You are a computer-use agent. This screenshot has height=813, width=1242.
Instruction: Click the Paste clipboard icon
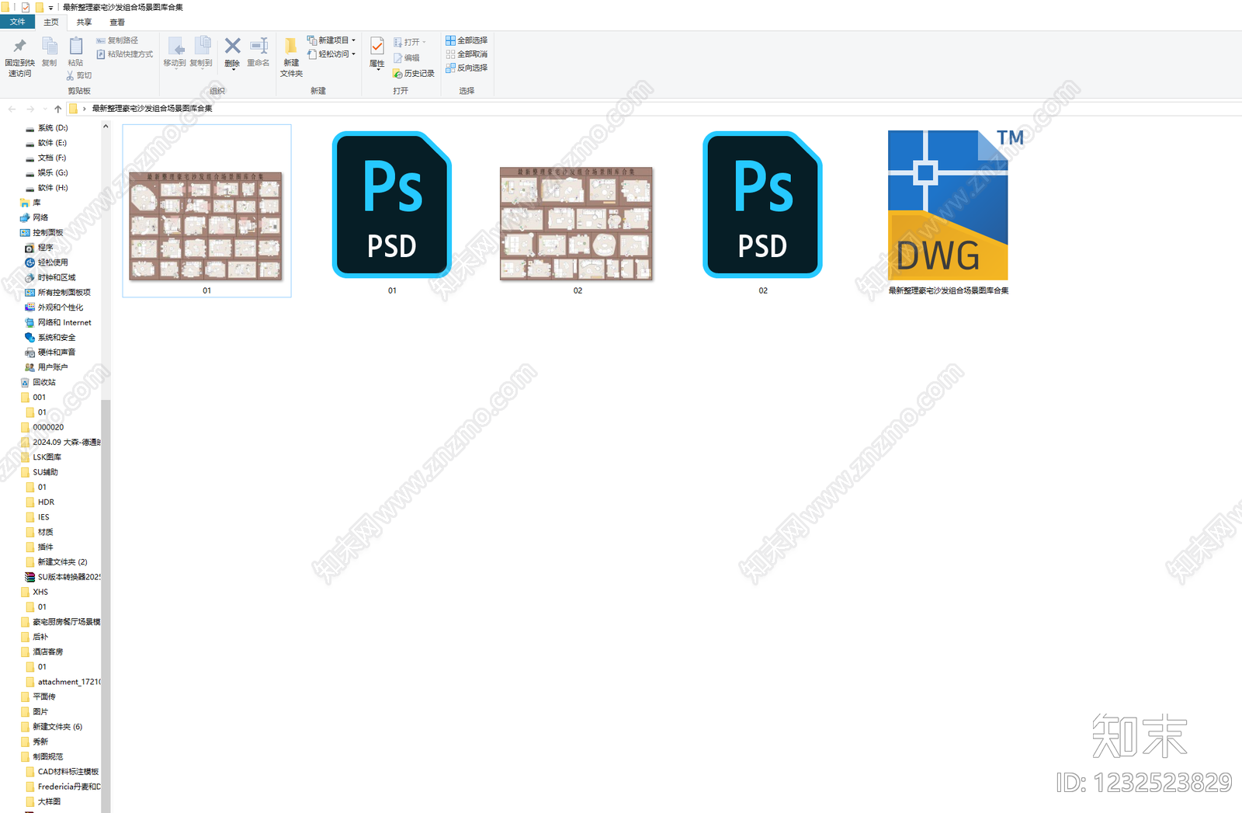point(75,47)
